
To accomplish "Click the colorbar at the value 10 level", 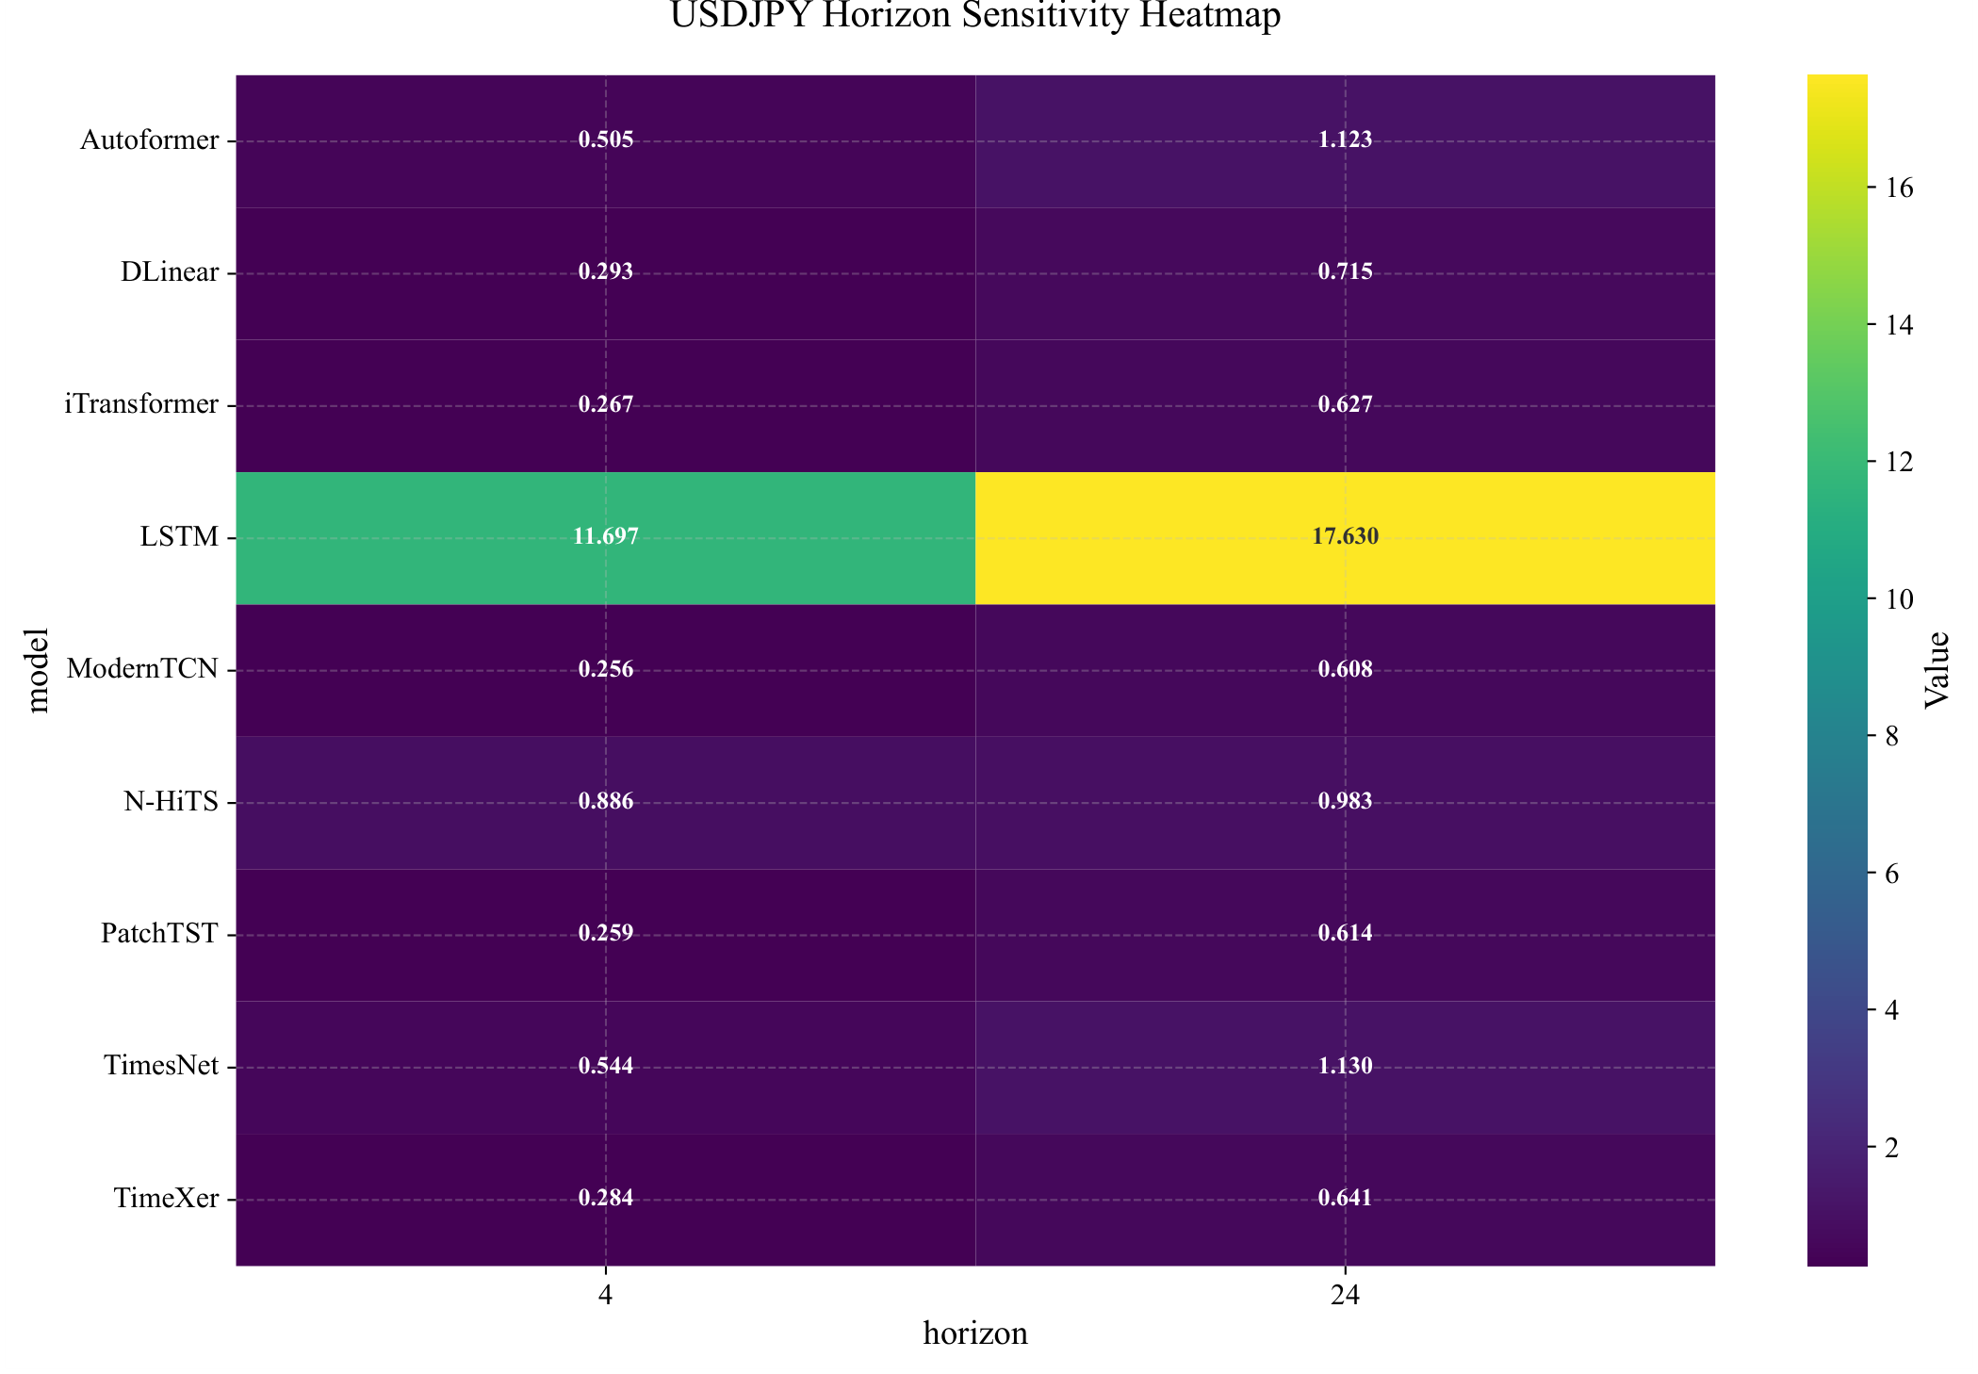I will coord(1837,599).
